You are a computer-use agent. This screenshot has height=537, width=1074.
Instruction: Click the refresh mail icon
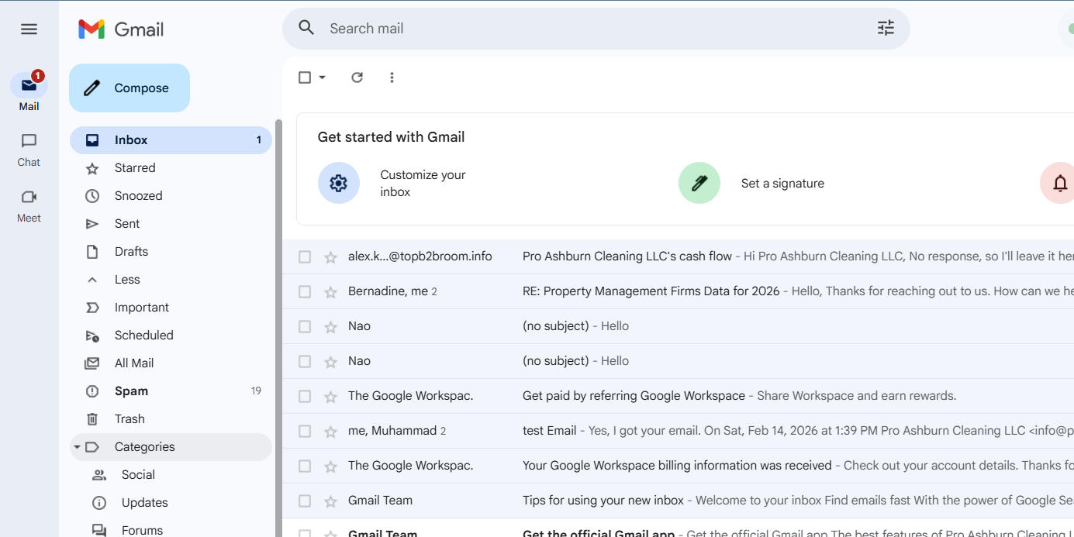[357, 77]
